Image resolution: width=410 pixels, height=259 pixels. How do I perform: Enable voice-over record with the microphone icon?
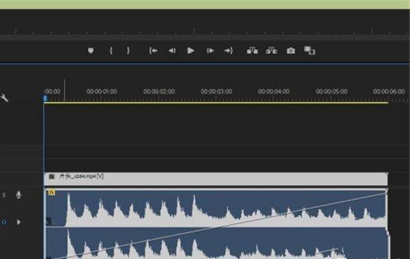click(19, 195)
